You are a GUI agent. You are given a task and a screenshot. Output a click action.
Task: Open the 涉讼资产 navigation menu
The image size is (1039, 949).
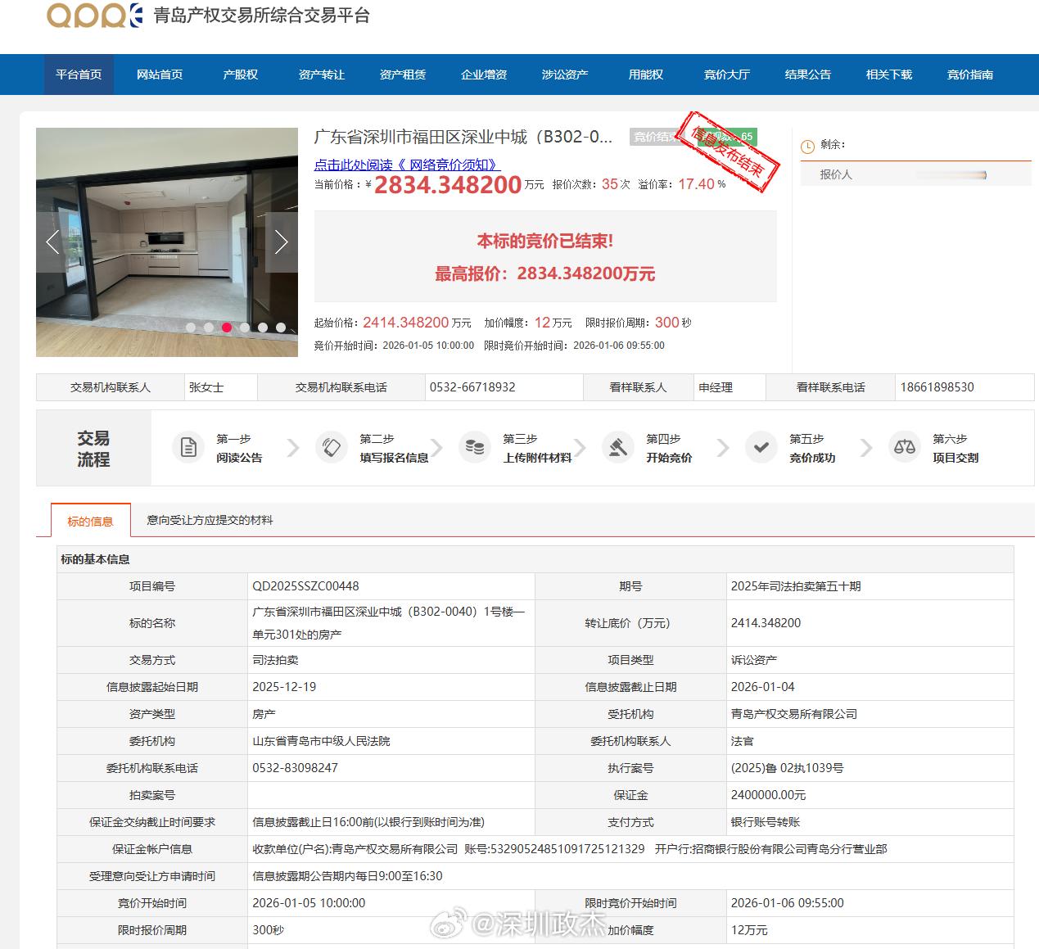click(x=563, y=75)
